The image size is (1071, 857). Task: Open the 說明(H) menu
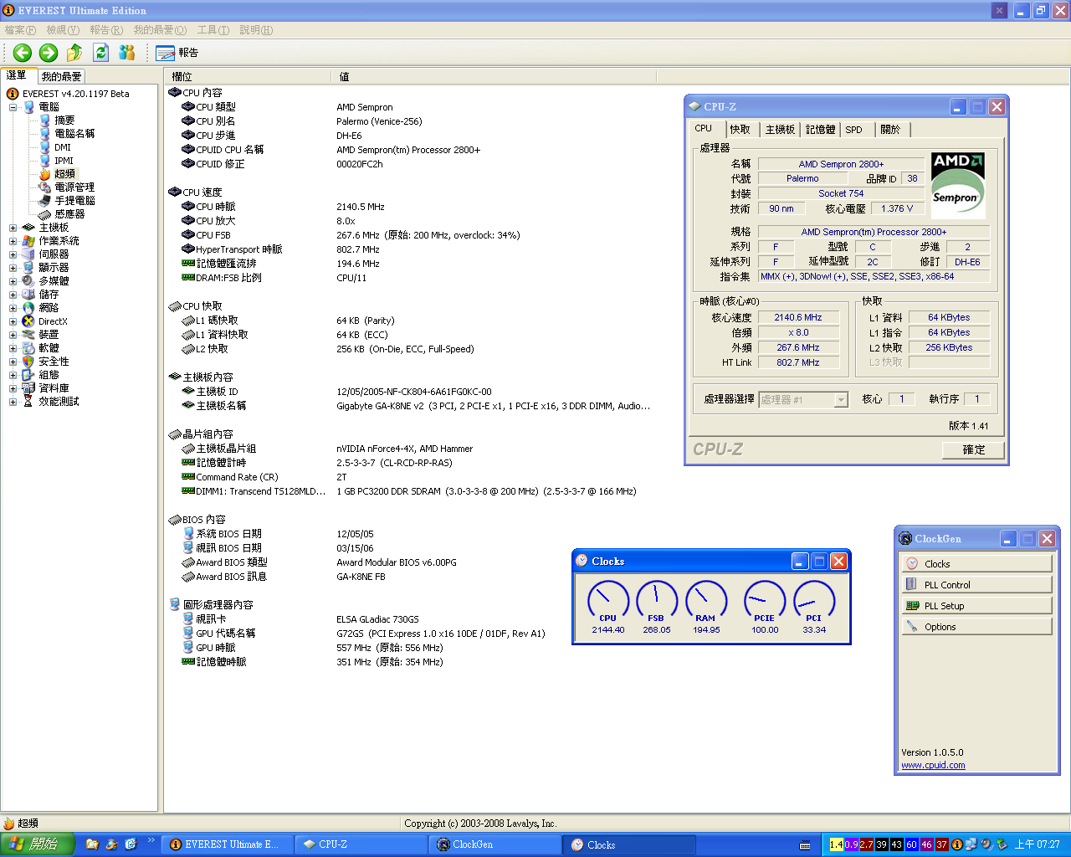click(x=256, y=30)
